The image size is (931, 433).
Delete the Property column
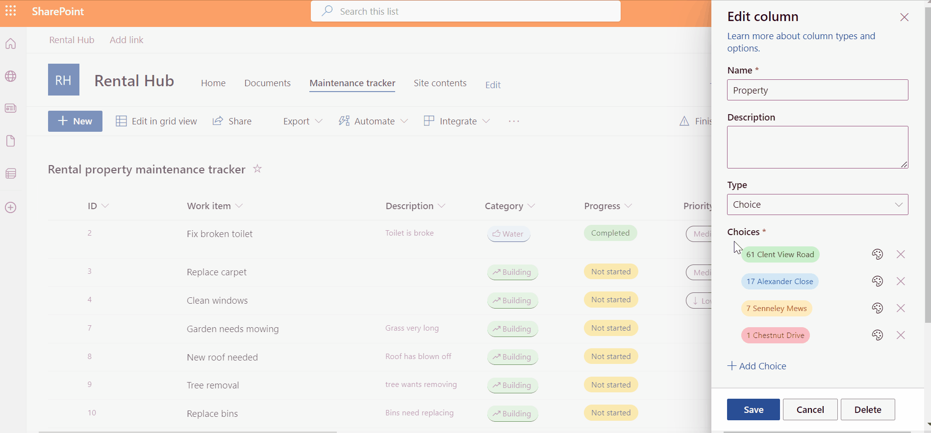click(x=868, y=409)
